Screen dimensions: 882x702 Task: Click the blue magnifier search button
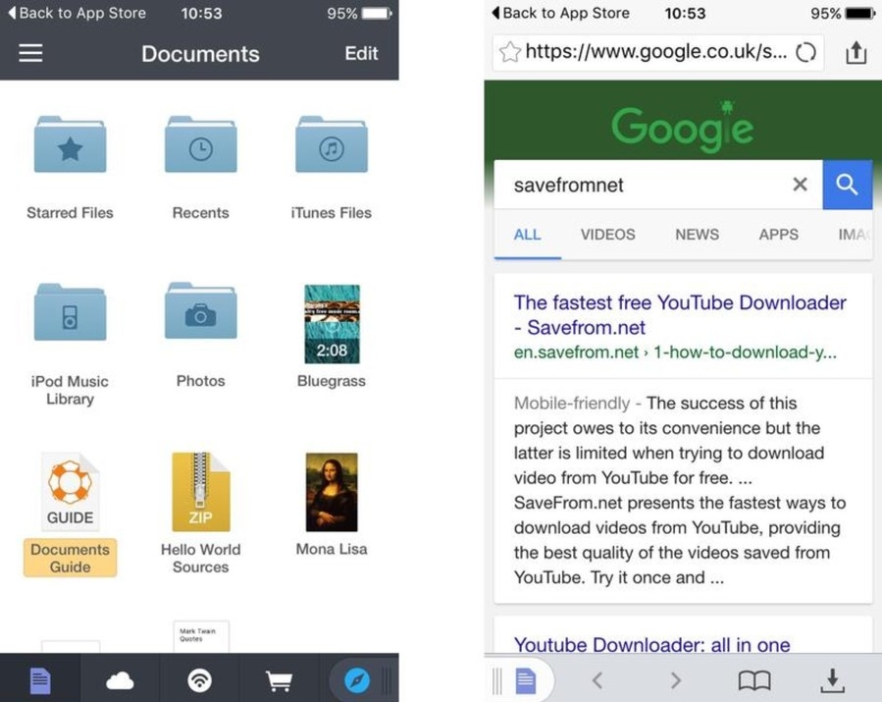[x=847, y=185]
